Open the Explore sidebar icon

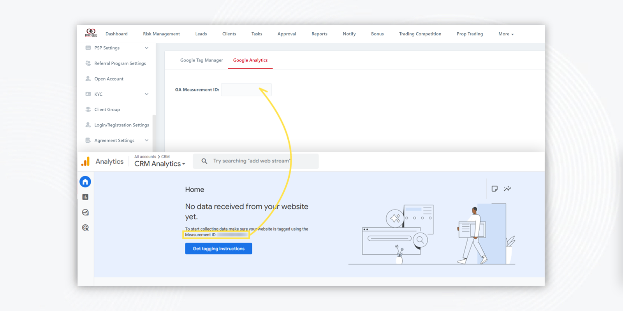click(85, 212)
